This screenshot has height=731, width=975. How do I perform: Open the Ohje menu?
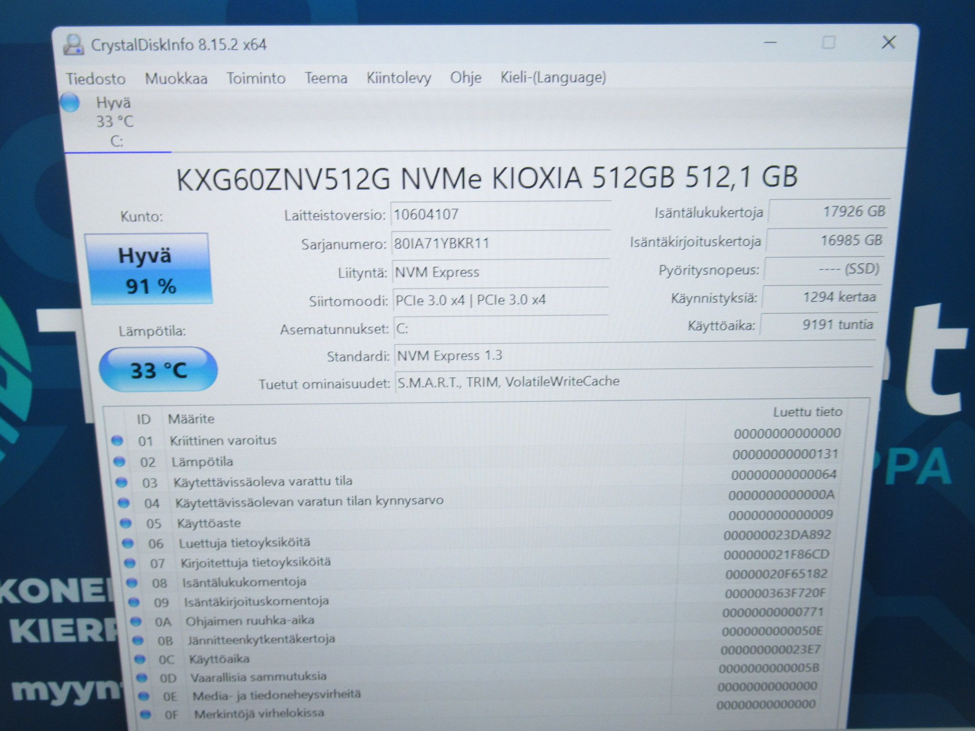466,77
